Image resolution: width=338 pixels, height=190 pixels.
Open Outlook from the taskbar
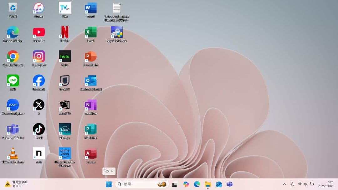(x=218, y=184)
